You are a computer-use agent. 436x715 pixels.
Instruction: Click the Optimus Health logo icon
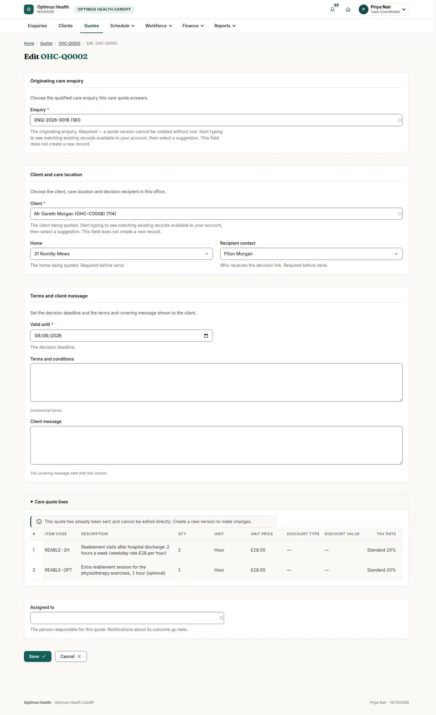click(29, 9)
